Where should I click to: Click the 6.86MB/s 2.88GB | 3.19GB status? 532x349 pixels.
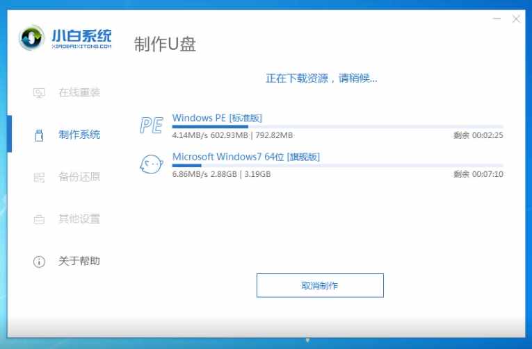click(x=222, y=174)
